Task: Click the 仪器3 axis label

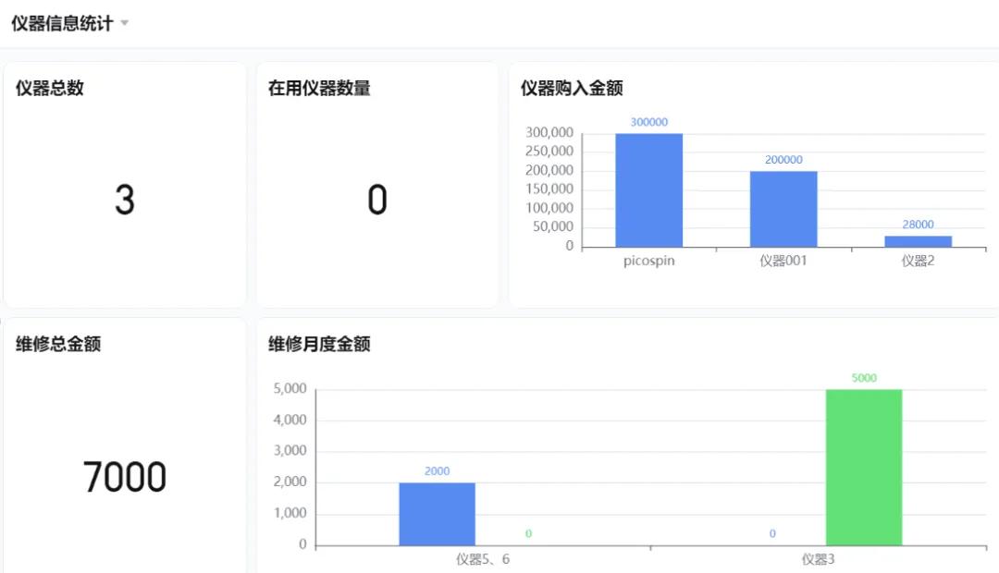Action: coord(818,559)
